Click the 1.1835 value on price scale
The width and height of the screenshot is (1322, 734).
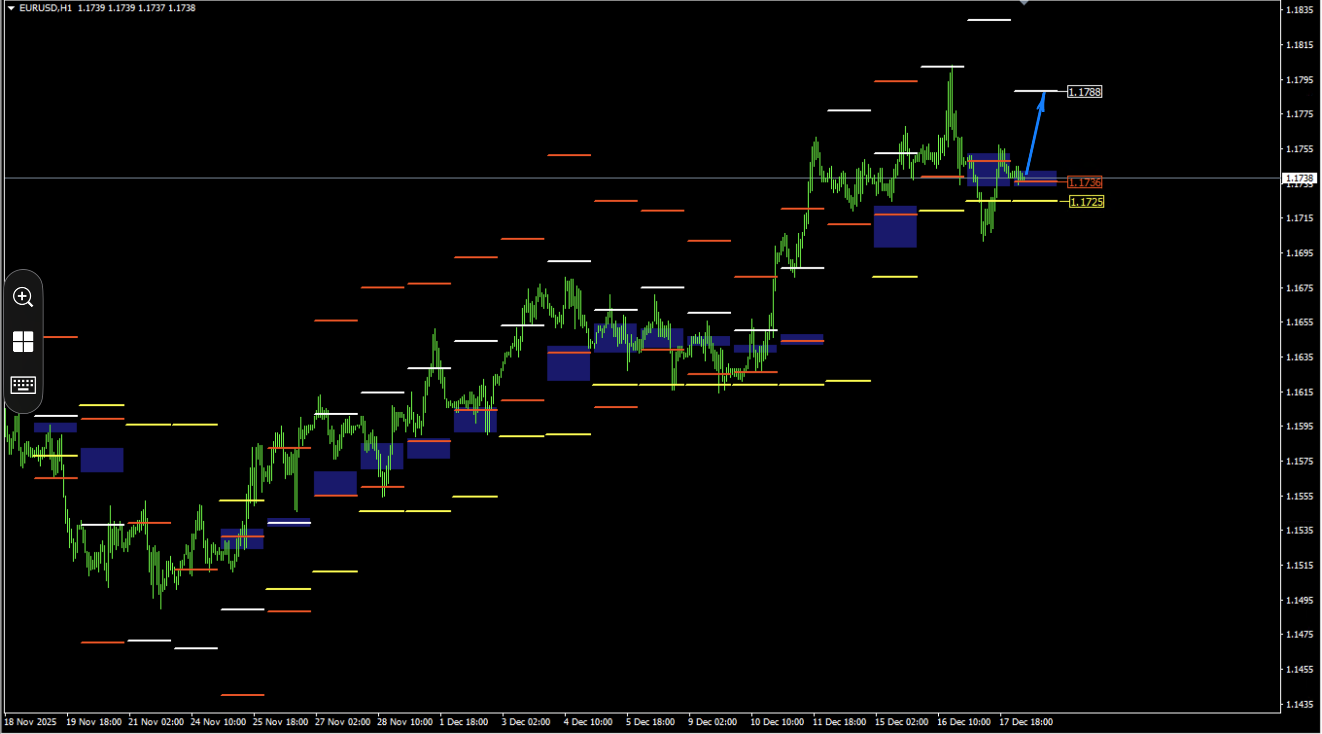point(1299,10)
